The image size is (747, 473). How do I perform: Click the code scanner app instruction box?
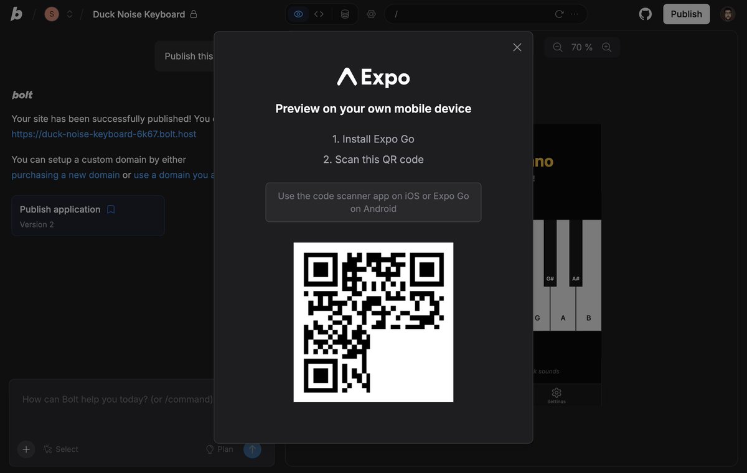click(374, 202)
